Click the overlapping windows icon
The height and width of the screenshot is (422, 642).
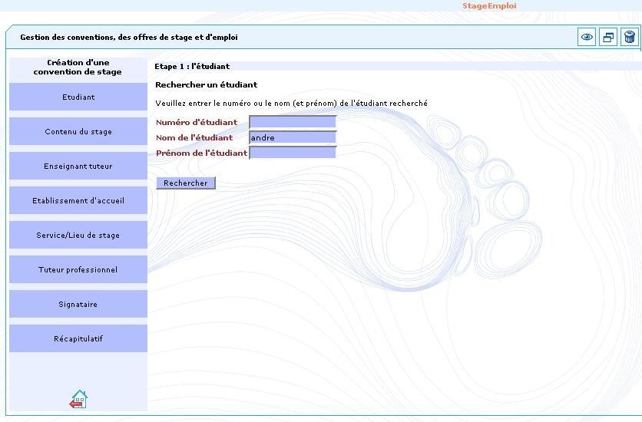[x=608, y=37]
